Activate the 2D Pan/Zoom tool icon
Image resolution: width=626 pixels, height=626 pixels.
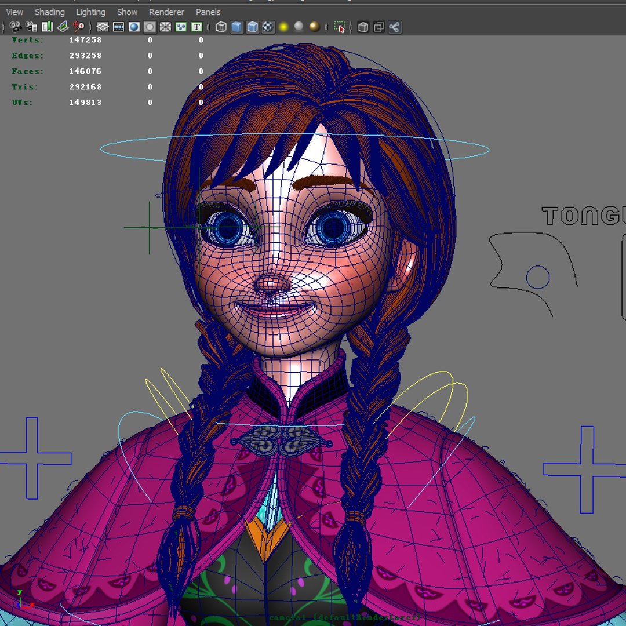pyautogui.click(x=79, y=27)
